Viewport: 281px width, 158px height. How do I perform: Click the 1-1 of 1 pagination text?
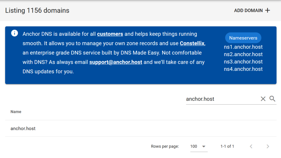tap(227, 146)
